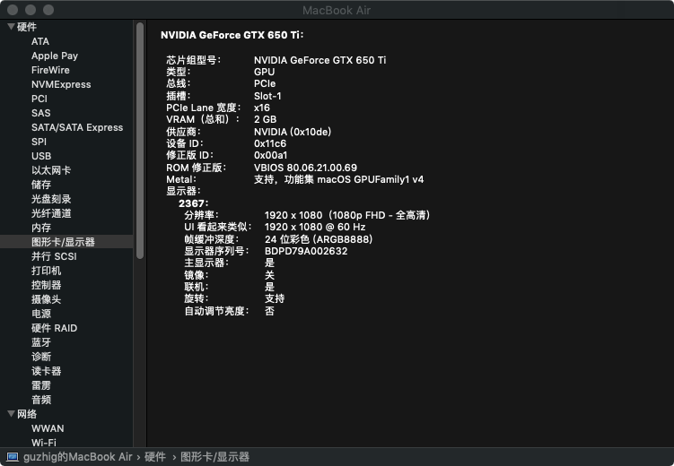Image resolution: width=674 pixels, height=466 pixels.
Task: Select PCI in the sidebar
Action: 39,99
